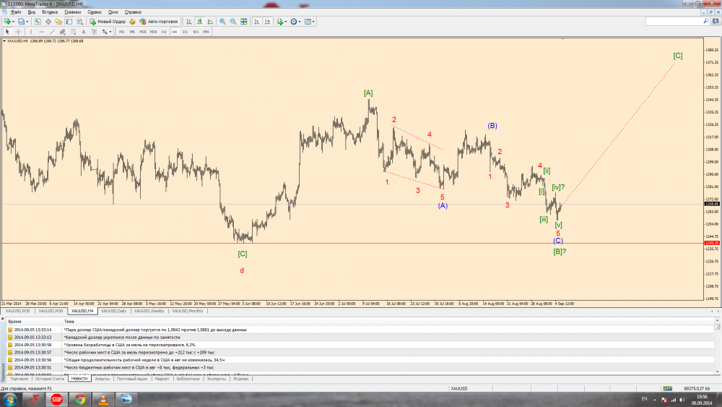The width and height of the screenshot is (722, 407).
Task: Click the XAUUSD,H4 chart title triangle
Action: (x=4, y=41)
